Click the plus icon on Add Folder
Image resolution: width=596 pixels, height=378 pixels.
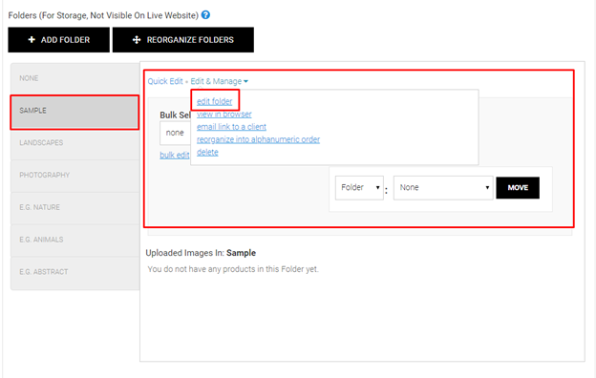click(x=32, y=39)
